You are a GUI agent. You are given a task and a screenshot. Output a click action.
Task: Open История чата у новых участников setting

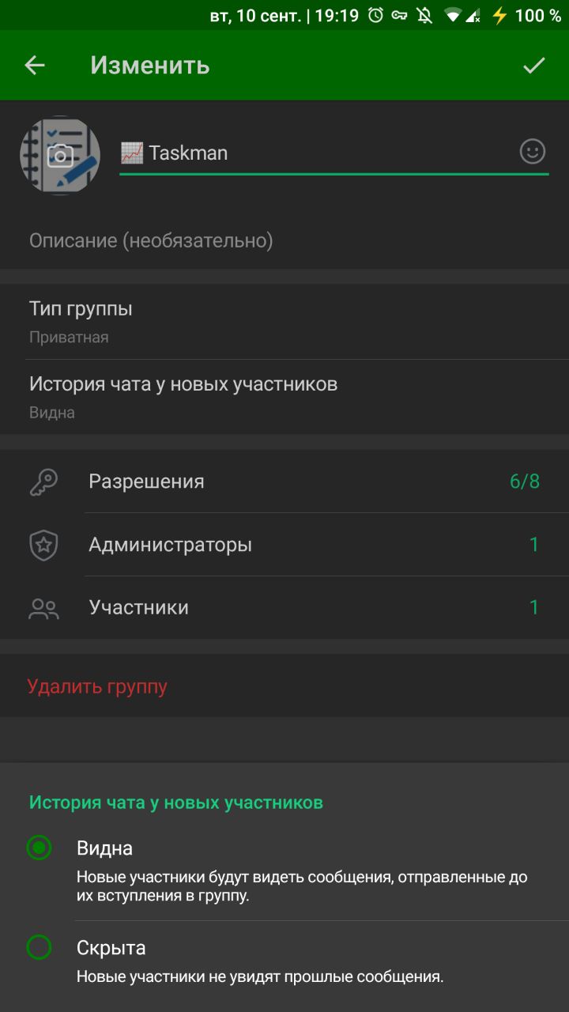[284, 397]
